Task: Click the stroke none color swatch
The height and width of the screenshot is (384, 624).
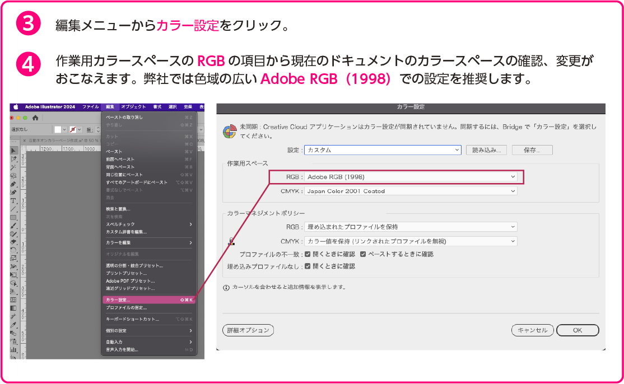Action: [x=73, y=130]
